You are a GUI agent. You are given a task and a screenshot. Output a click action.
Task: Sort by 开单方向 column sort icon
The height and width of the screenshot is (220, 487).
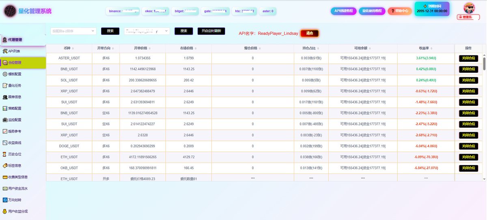[113, 48]
